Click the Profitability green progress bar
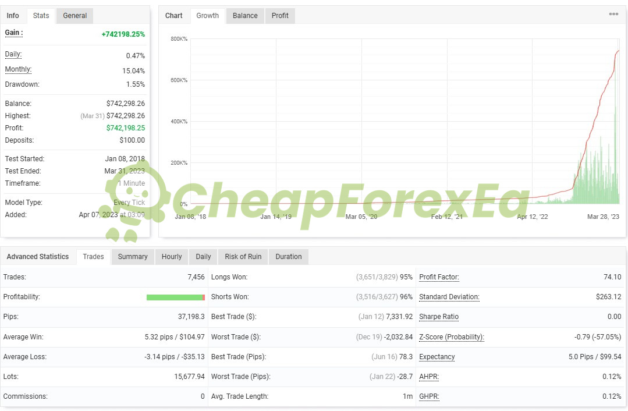This screenshot has width=628, height=411. [175, 297]
